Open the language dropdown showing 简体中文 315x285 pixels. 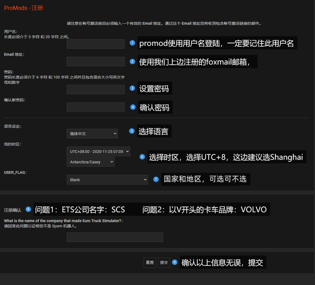click(92, 133)
